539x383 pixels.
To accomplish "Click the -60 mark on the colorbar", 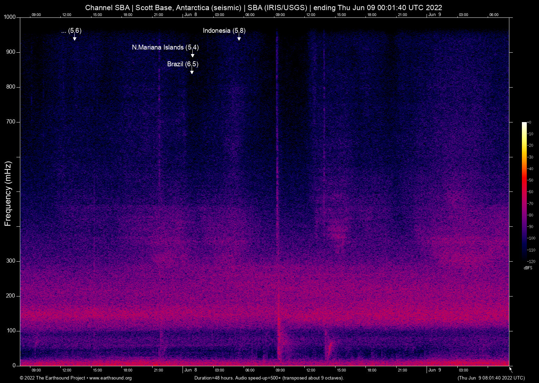I will click(x=530, y=191).
